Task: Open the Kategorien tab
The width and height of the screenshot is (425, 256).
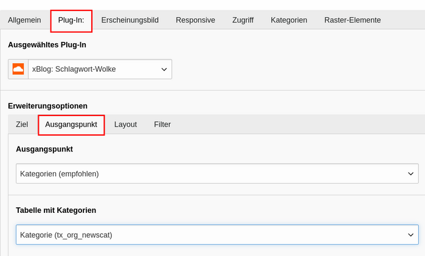Action: (x=289, y=20)
